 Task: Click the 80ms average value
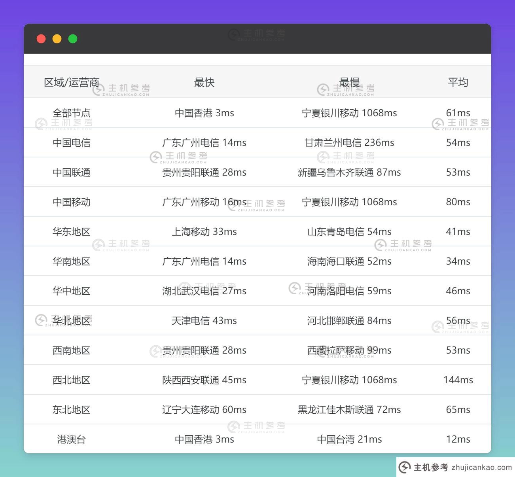click(458, 202)
